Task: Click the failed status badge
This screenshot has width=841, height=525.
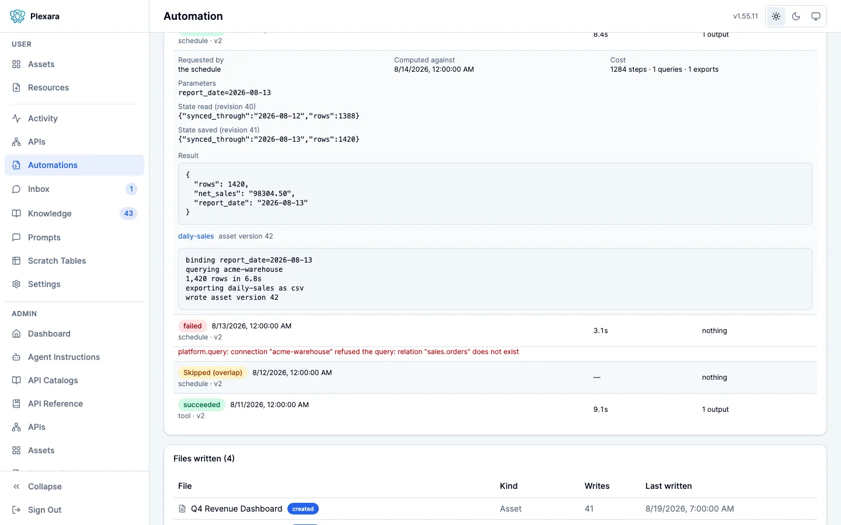Action: coord(192,326)
